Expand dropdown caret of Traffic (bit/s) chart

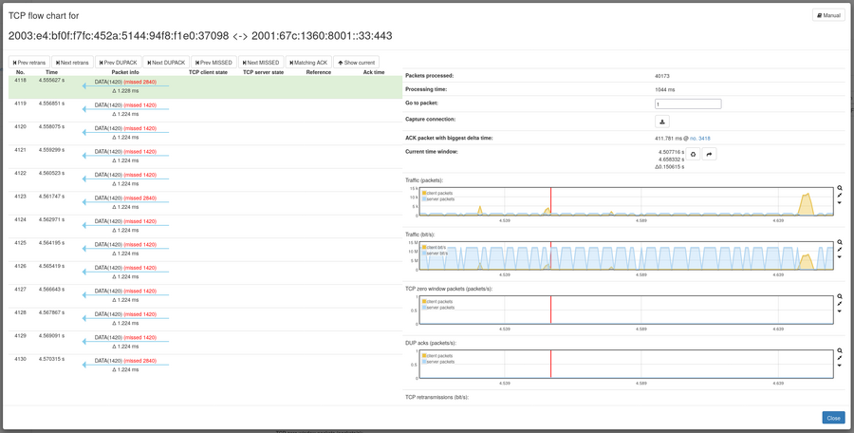pos(839,256)
